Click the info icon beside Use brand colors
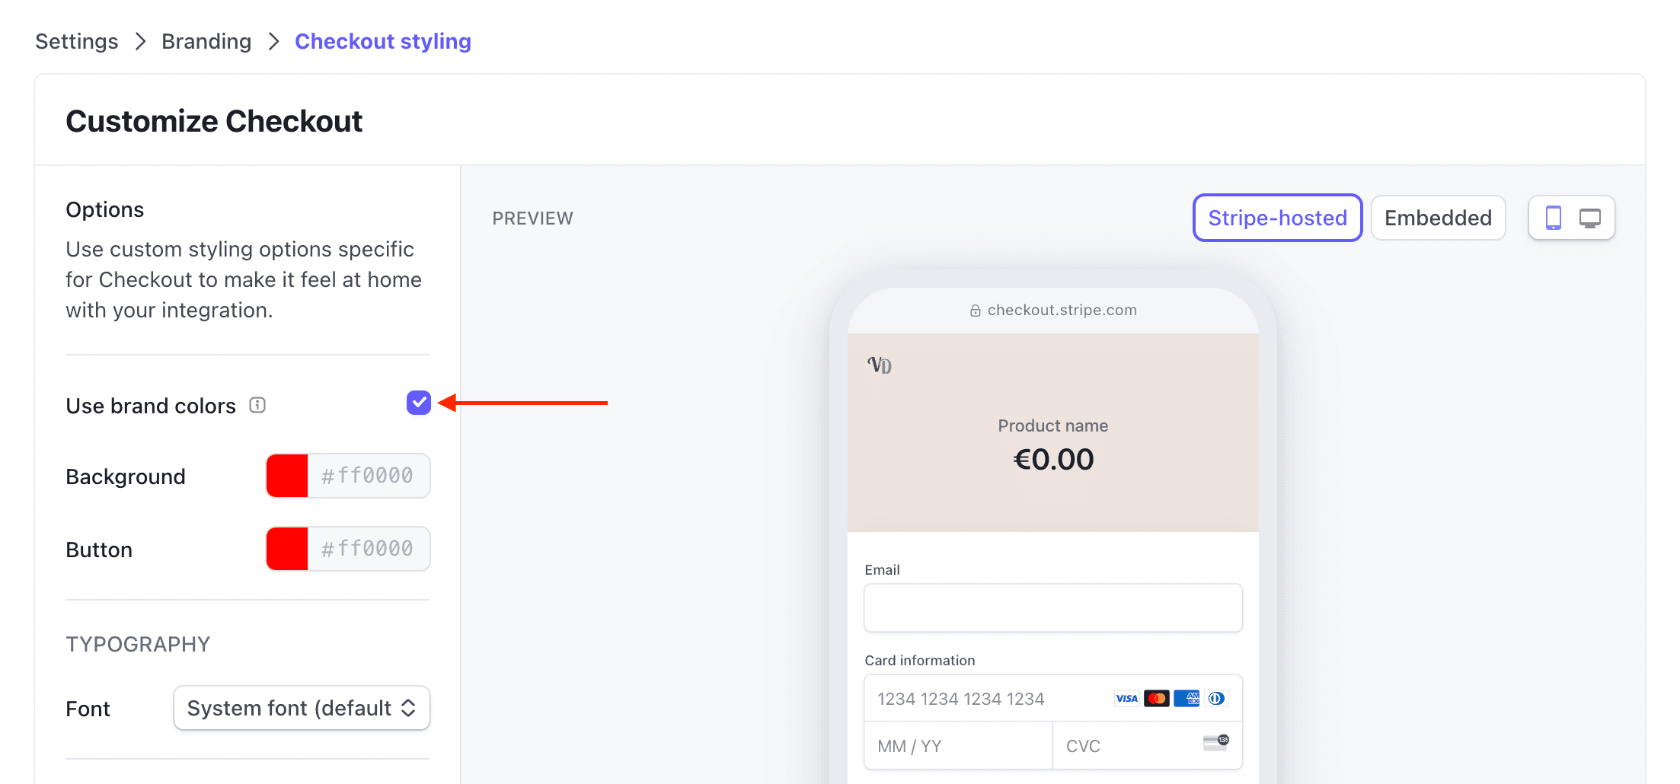This screenshot has height=784, width=1680. (257, 405)
